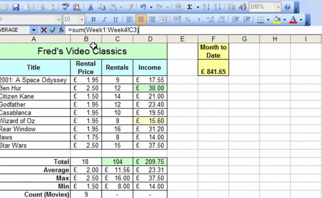Click the Drawing toolbar icon
Viewport: 322px width, 198px height.
(x=242, y=7)
